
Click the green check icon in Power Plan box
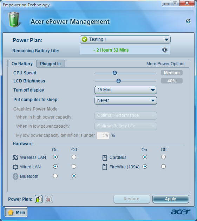(85, 39)
